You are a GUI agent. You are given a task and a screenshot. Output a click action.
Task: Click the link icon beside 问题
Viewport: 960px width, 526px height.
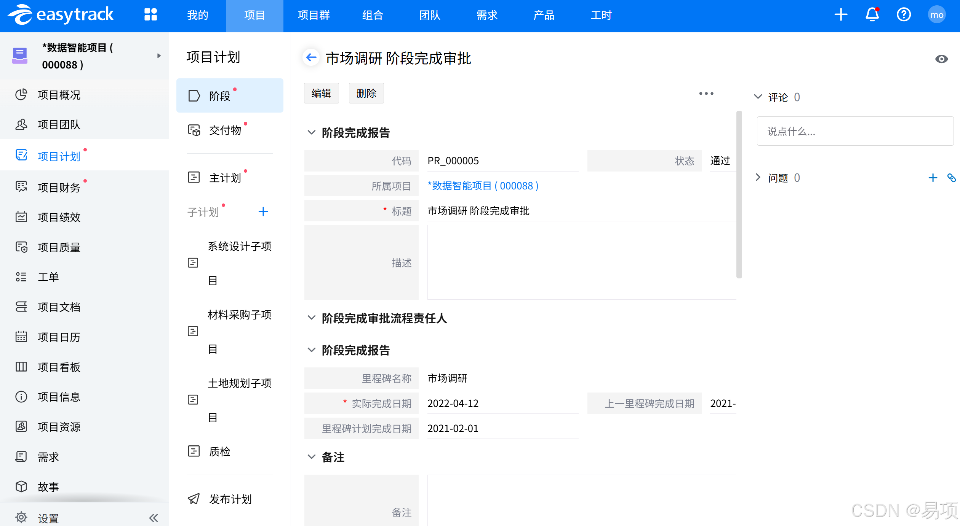click(x=951, y=178)
